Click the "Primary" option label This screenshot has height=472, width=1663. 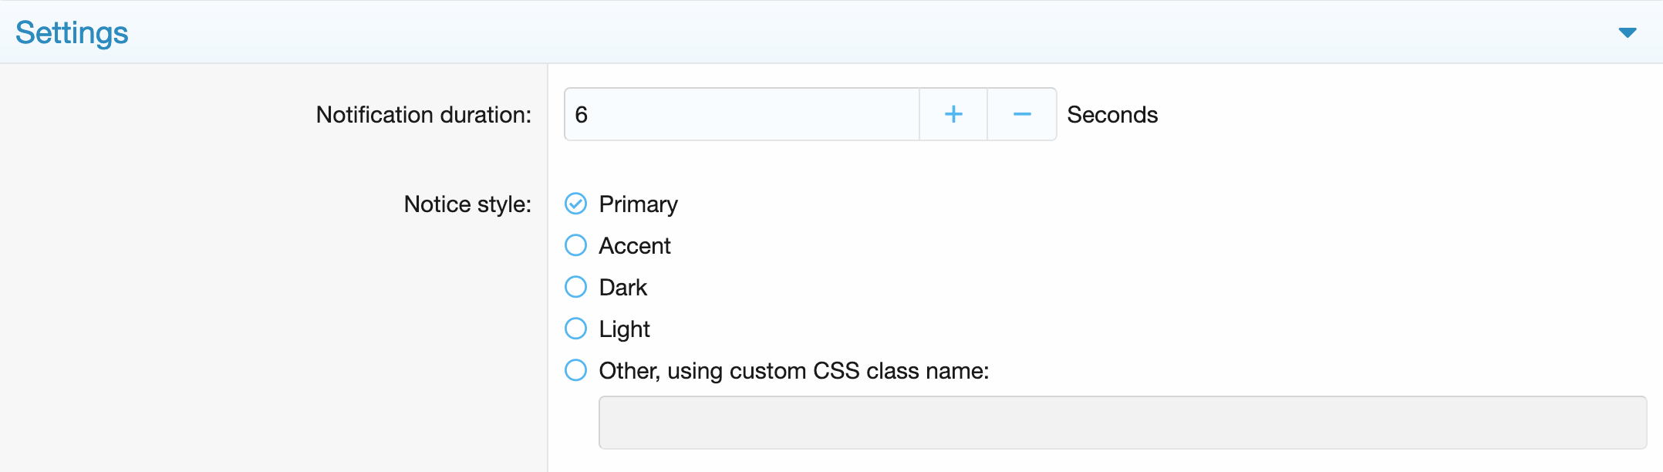click(638, 204)
